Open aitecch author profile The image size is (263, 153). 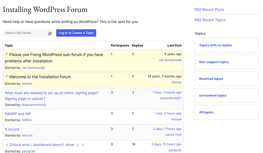(27, 136)
